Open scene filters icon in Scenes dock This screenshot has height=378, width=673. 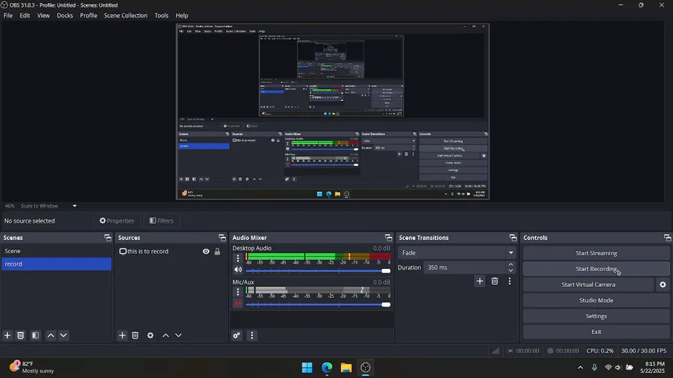(x=36, y=335)
